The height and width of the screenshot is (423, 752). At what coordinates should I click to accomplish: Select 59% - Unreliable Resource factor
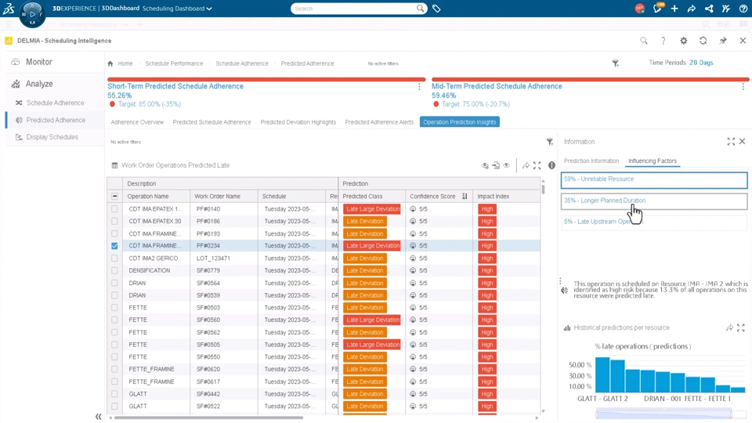(654, 180)
